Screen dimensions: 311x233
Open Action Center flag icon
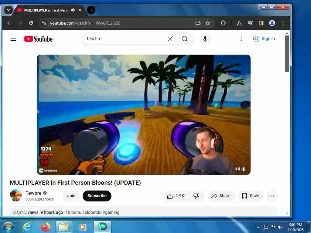click(x=273, y=227)
